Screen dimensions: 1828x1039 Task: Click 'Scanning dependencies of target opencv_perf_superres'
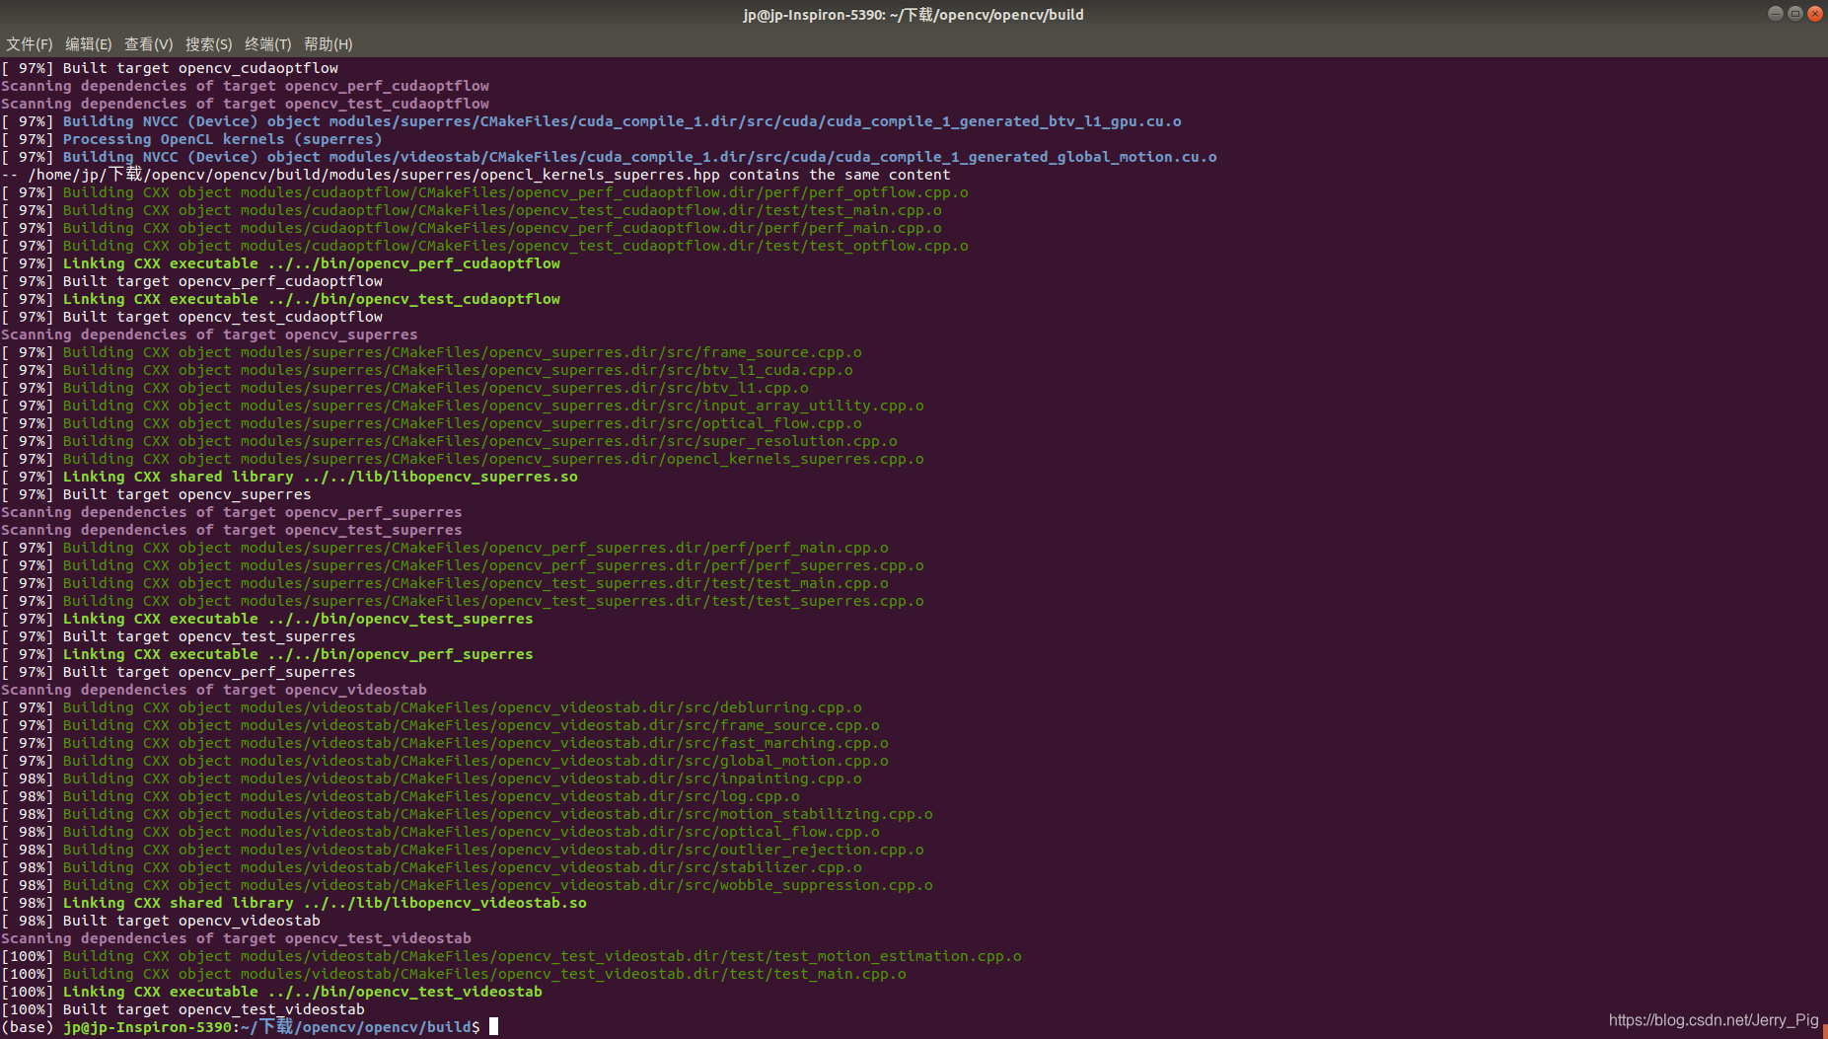click(x=231, y=512)
